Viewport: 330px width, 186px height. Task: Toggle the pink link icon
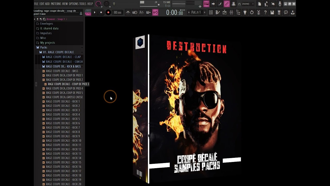pyautogui.click(x=227, y=4)
